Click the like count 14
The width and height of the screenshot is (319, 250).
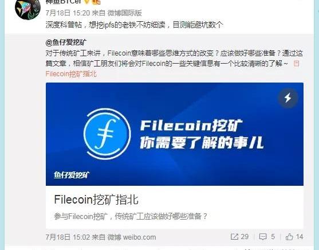(x=300, y=237)
